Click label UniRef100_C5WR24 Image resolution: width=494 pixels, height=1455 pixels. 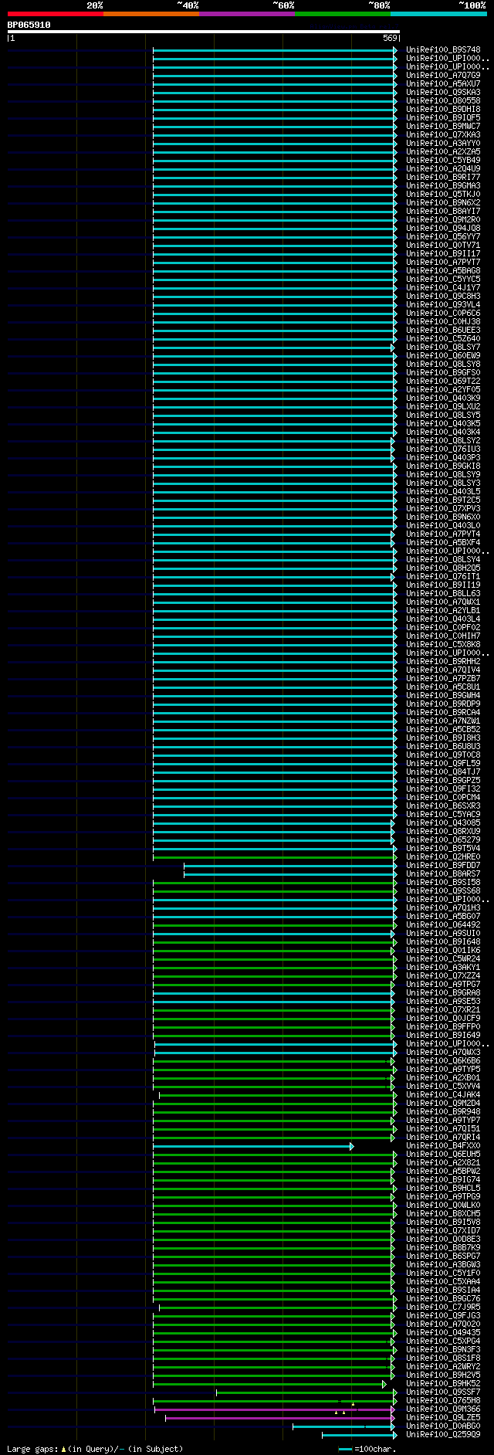443,959
